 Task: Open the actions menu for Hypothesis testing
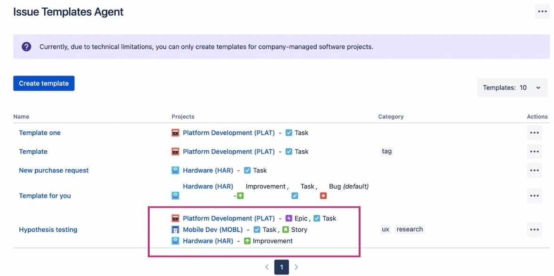pos(534,229)
